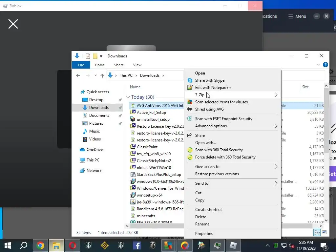Click the ESET Endpoint Security icon
Image resolution: width=336 pixels, height=252 pixels.
coord(190,118)
